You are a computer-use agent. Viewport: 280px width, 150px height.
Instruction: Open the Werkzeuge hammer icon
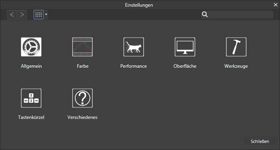(236, 47)
